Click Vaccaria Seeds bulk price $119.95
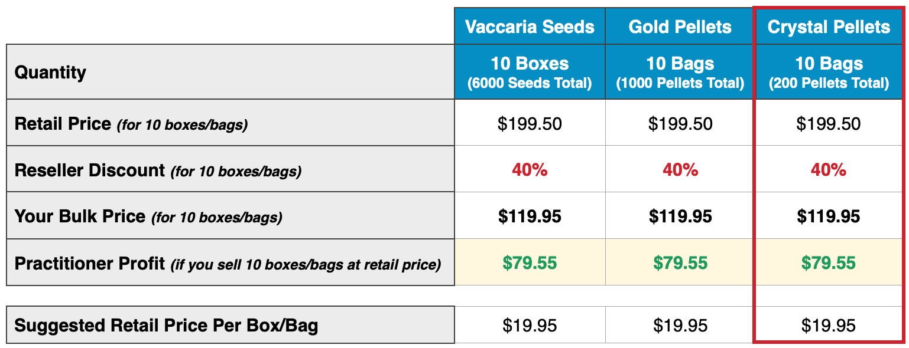The width and height of the screenshot is (909, 348). [530, 216]
